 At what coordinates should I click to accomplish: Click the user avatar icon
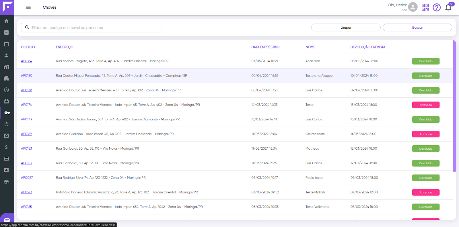[x=413, y=7]
